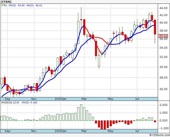Click Sep on the price chart date axis
This screenshot has width=170, height=137.
point(7,99)
